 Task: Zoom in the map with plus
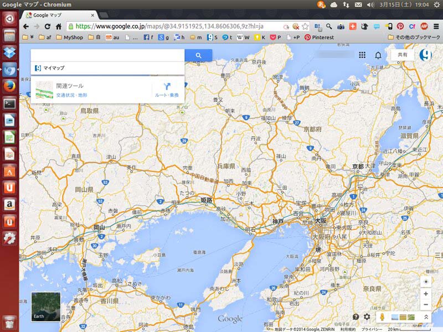[425, 294]
